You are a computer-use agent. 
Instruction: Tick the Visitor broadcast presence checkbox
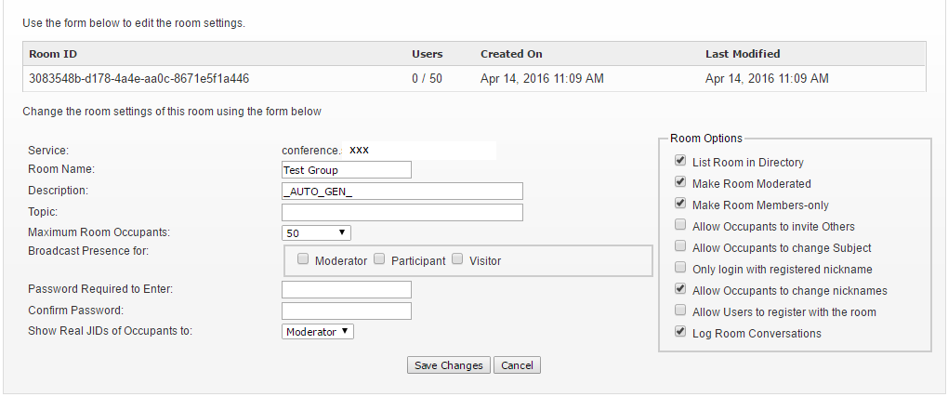click(457, 259)
